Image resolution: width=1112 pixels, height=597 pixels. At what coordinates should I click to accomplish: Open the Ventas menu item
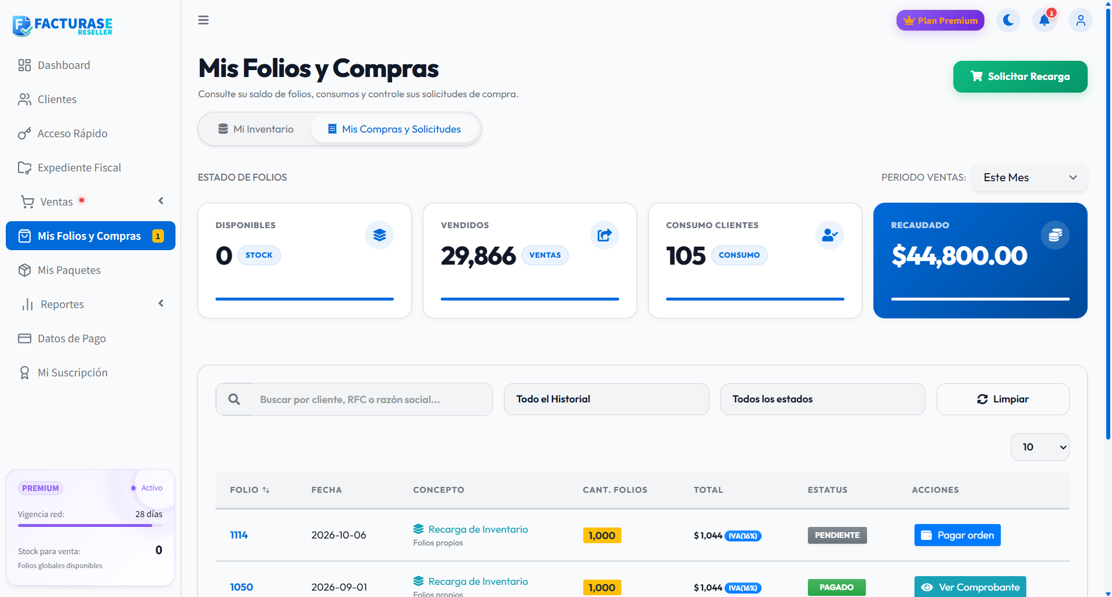point(90,202)
